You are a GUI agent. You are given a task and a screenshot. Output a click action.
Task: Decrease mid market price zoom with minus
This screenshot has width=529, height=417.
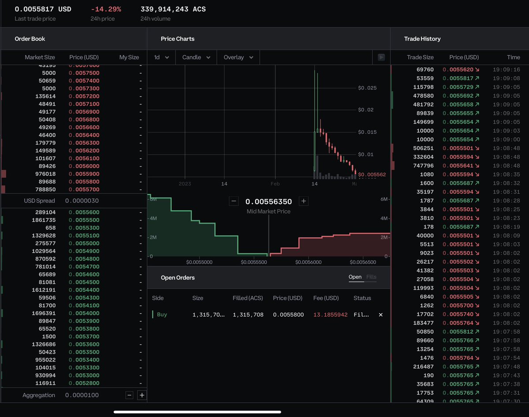tap(234, 201)
